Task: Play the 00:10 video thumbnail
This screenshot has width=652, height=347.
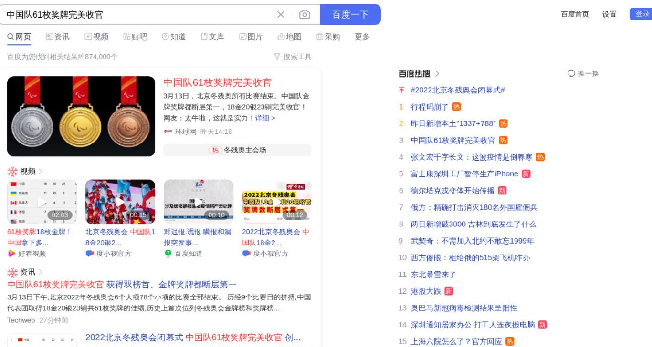Action: pos(199,202)
